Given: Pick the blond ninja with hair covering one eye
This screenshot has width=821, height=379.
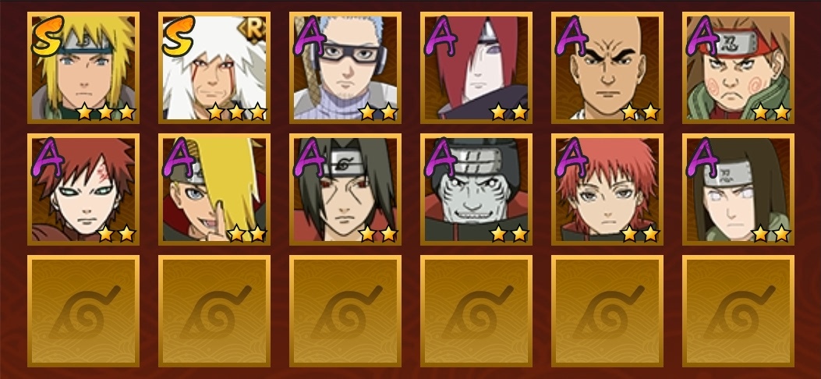Looking at the screenshot, I should [x=214, y=189].
